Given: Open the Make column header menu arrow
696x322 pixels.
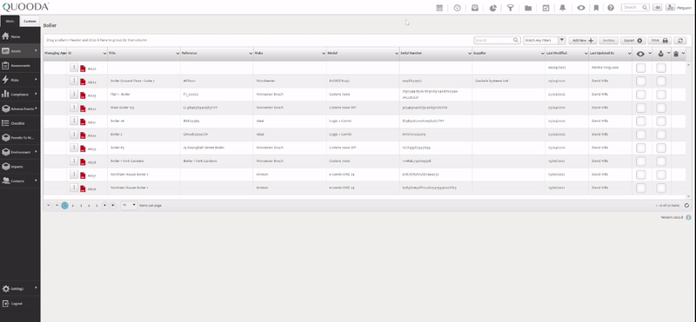Looking at the screenshot, I should pyautogui.click(x=324, y=53).
